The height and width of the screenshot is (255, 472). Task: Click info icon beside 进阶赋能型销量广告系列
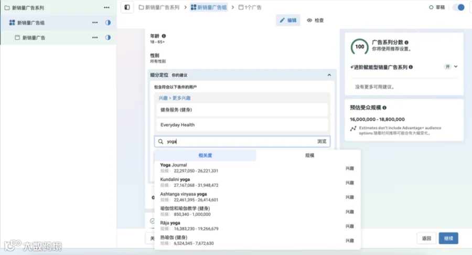(411, 67)
